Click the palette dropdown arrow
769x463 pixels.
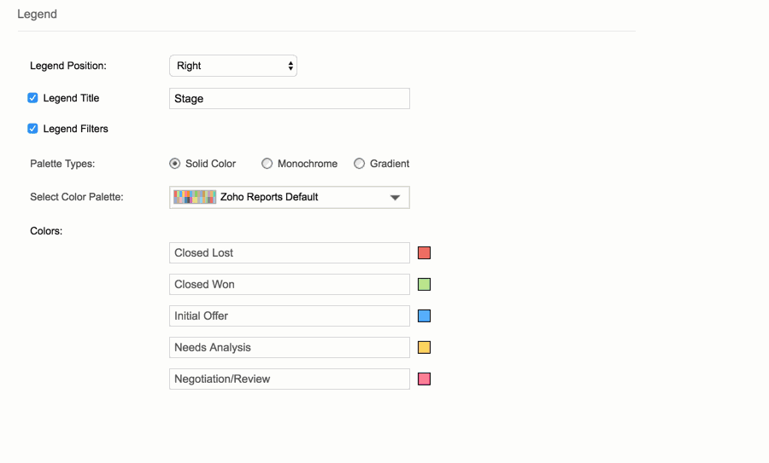[x=395, y=198]
